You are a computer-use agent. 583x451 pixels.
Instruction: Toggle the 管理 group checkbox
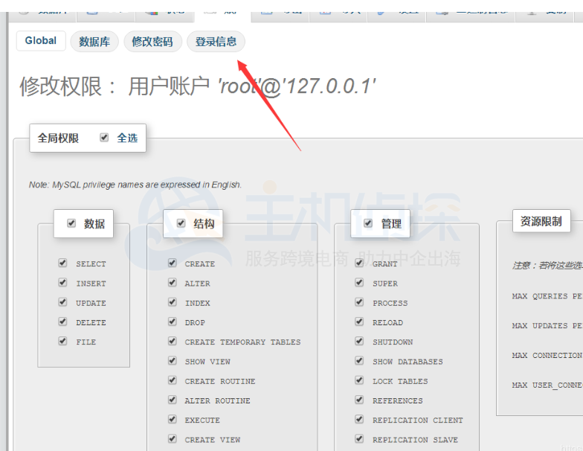[x=367, y=223]
